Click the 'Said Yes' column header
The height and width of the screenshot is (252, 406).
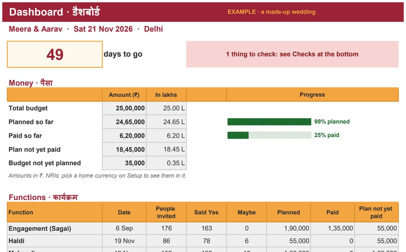click(206, 212)
